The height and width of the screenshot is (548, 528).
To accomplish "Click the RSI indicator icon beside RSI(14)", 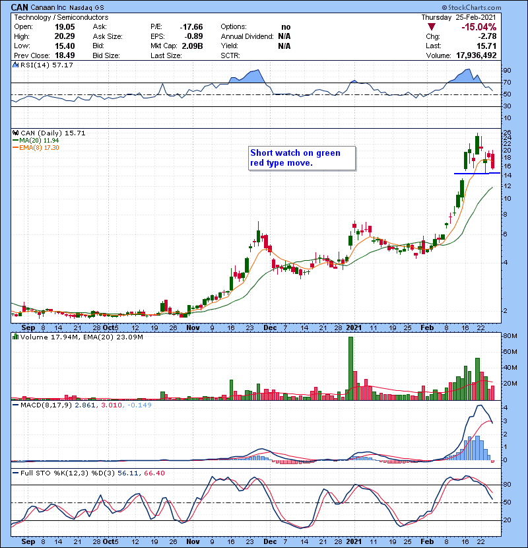I will pos(16,65).
